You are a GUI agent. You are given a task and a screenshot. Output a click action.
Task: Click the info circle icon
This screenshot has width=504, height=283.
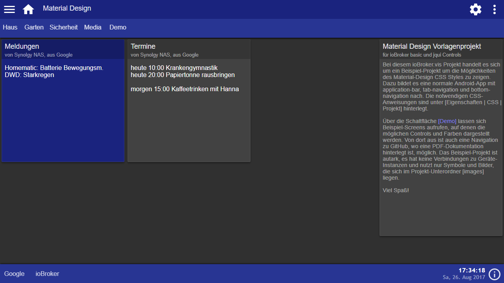pyautogui.click(x=495, y=274)
